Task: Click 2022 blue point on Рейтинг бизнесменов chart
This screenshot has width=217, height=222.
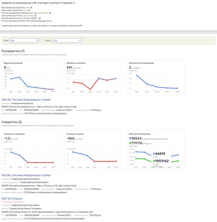Action: tap(178, 155)
